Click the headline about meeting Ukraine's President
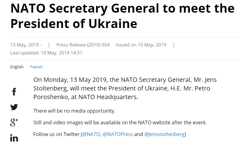The height and width of the screenshot is (148, 240). point(122,16)
